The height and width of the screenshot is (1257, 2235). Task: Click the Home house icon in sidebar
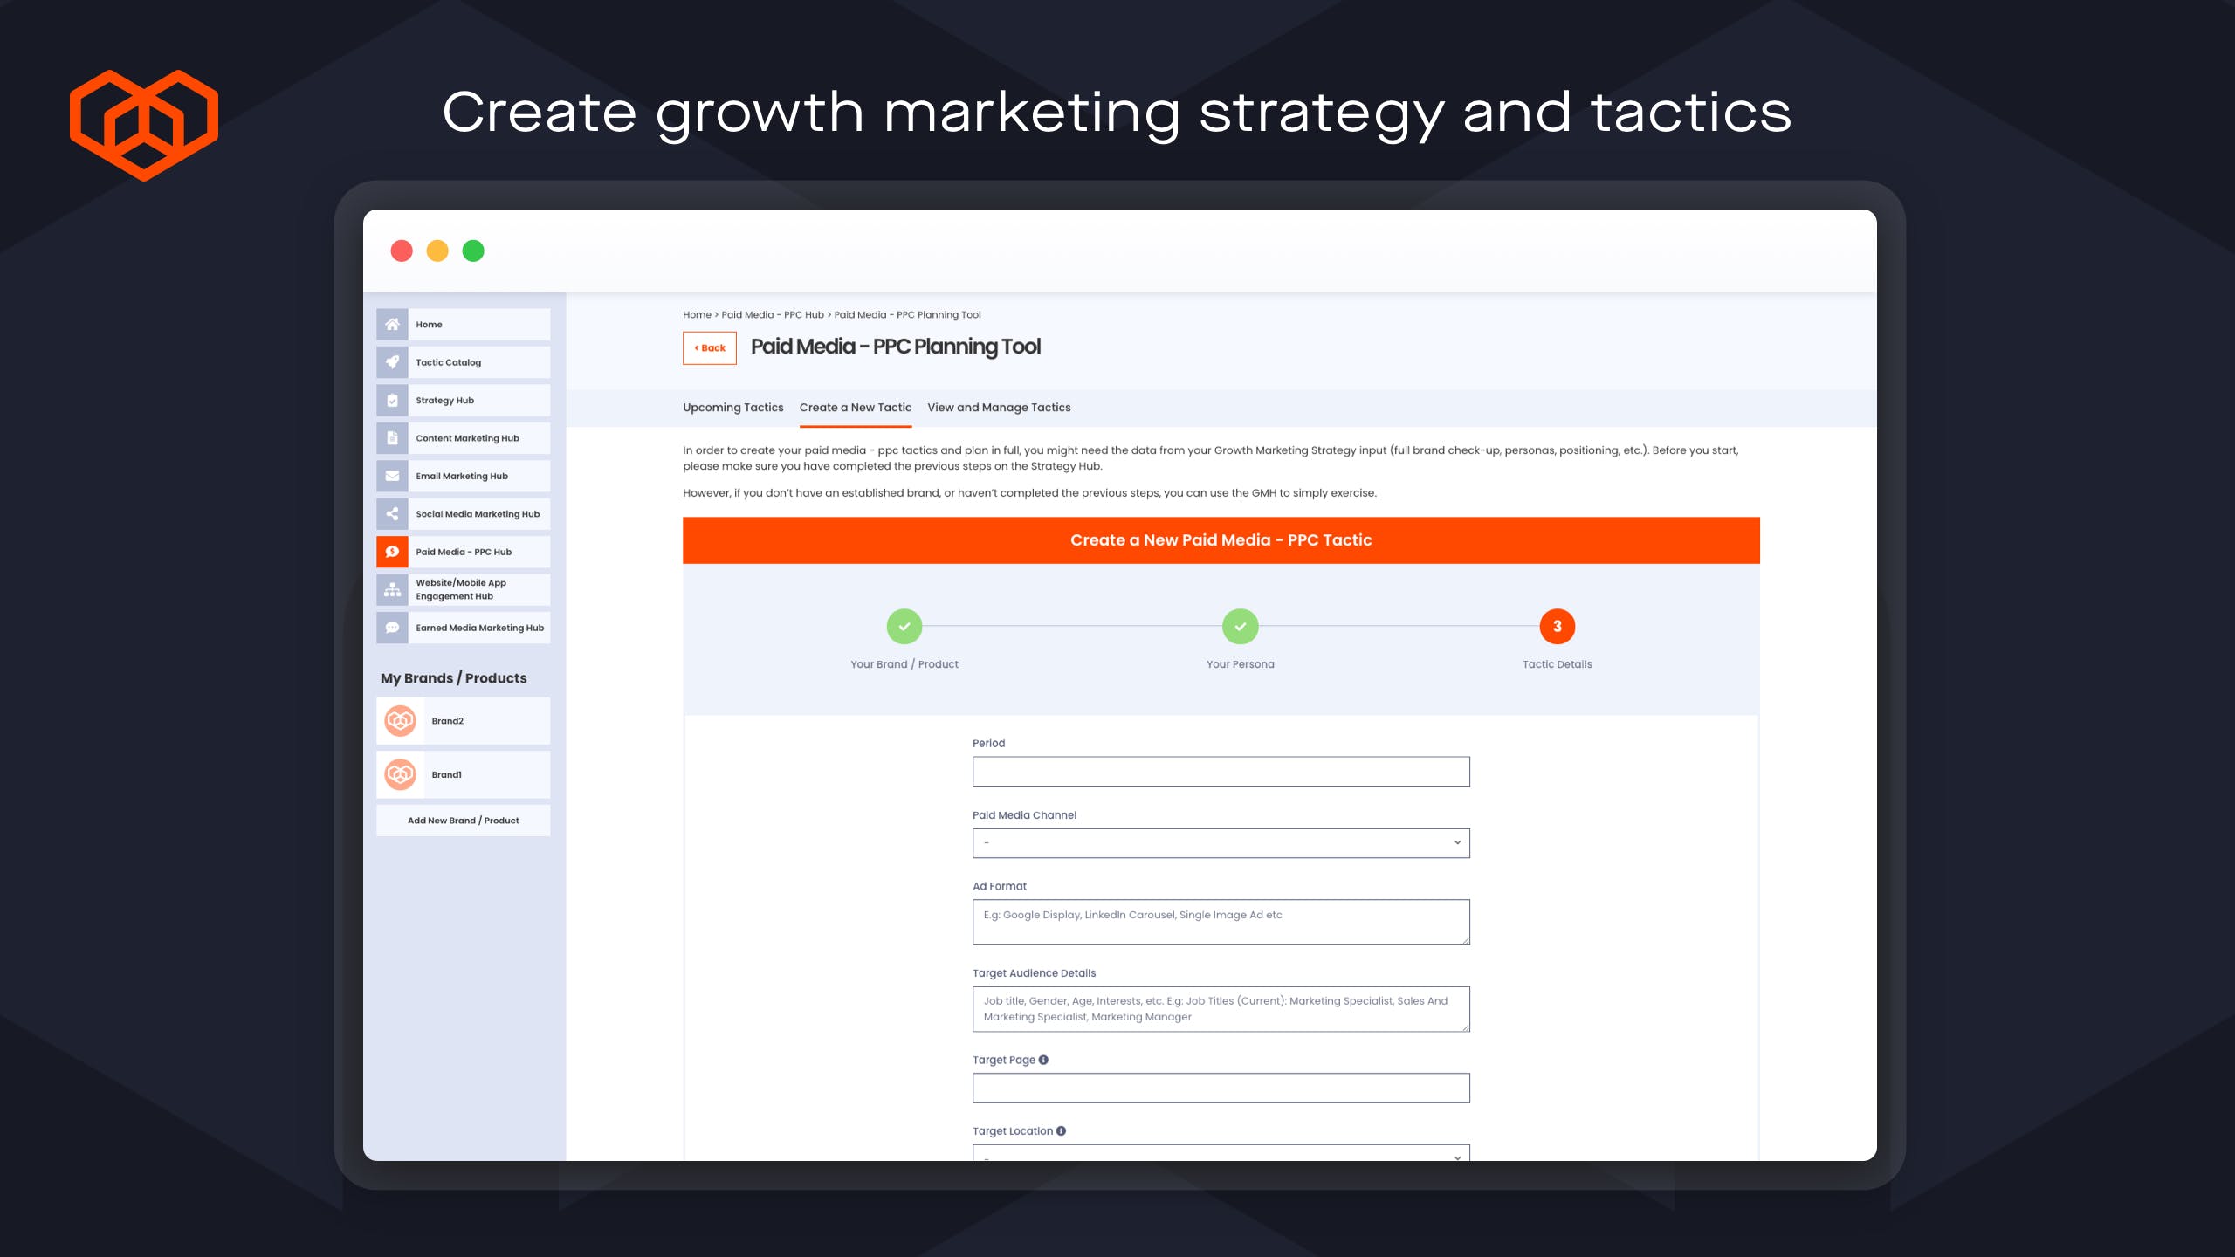tap(392, 324)
